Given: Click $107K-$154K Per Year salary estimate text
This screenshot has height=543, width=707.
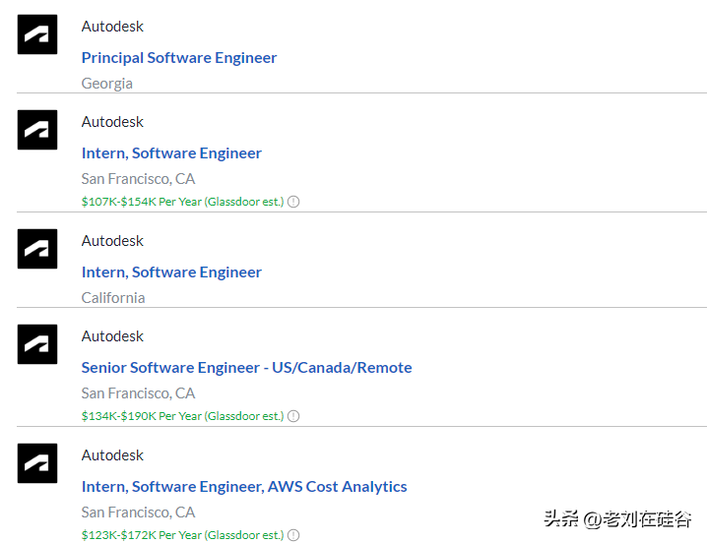Looking at the screenshot, I should coord(182,202).
